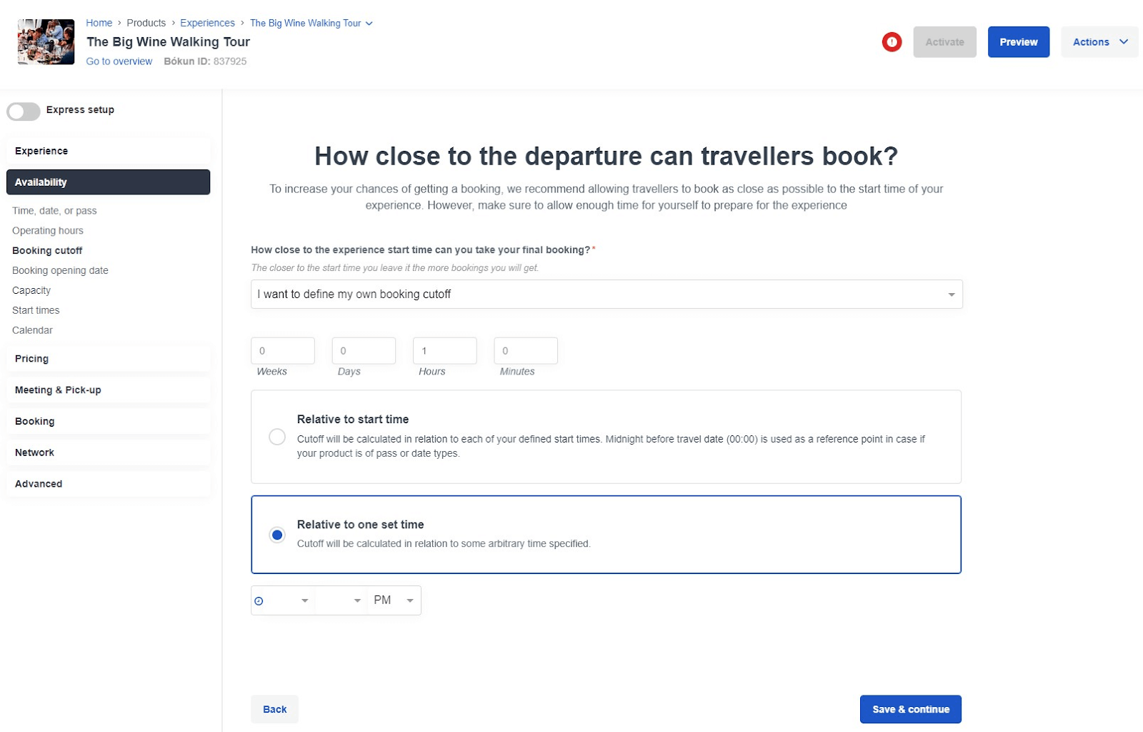Open the "Go to overview" link
This screenshot has height=732, width=1143.
[119, 61]
